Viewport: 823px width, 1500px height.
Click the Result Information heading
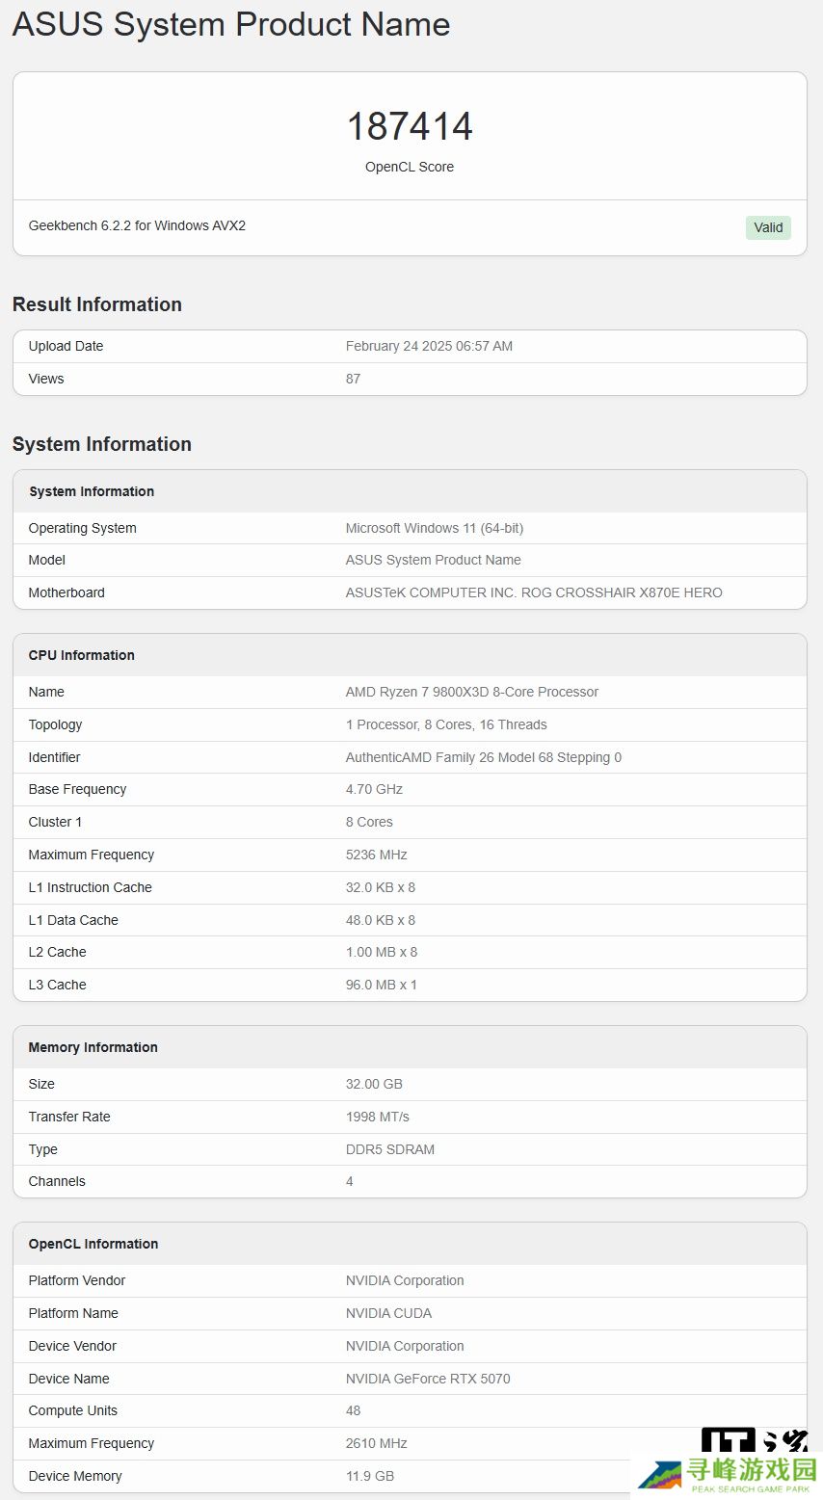[x=97, y=304]
